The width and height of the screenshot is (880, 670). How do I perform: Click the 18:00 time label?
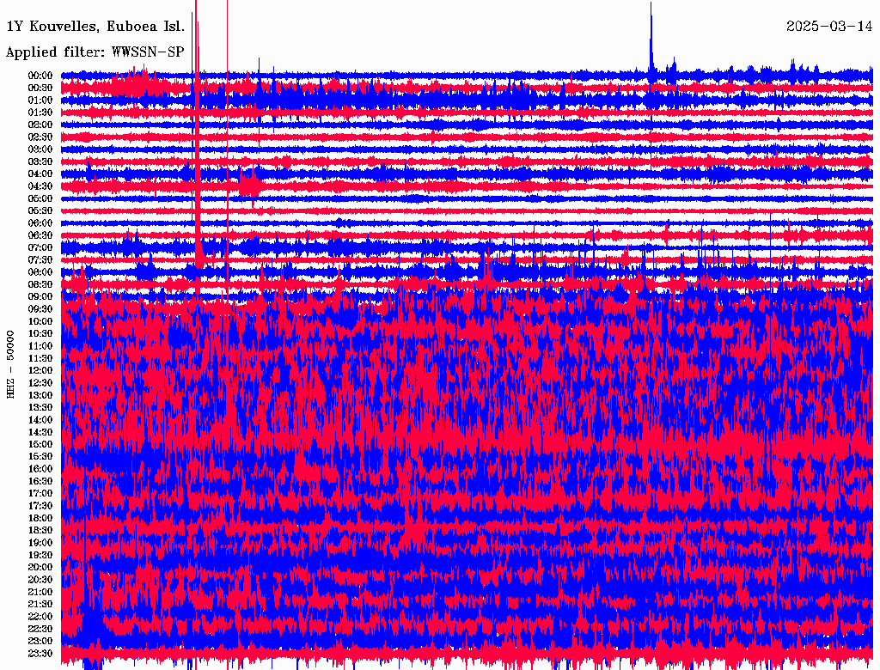coord(40,519)
